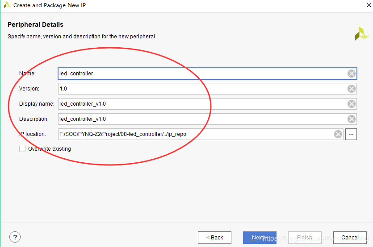Go to previous step with Back button

(x=214, y=238)
